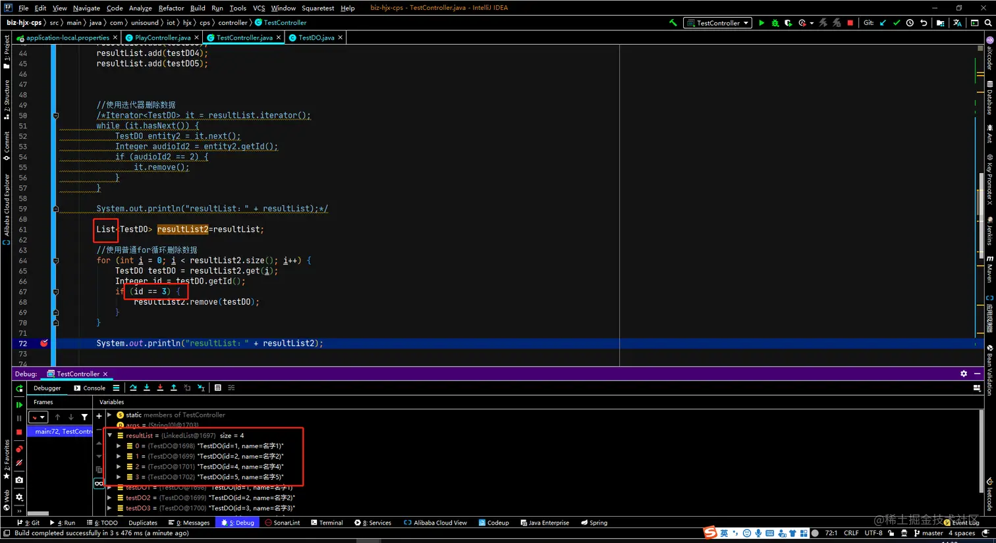The height and width of the screenshot is (543, 996).
Task: Open Evaluate Expression calculator icon
Action: point(218,388)
